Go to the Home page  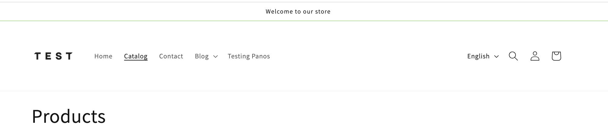[x=103, y=56]
